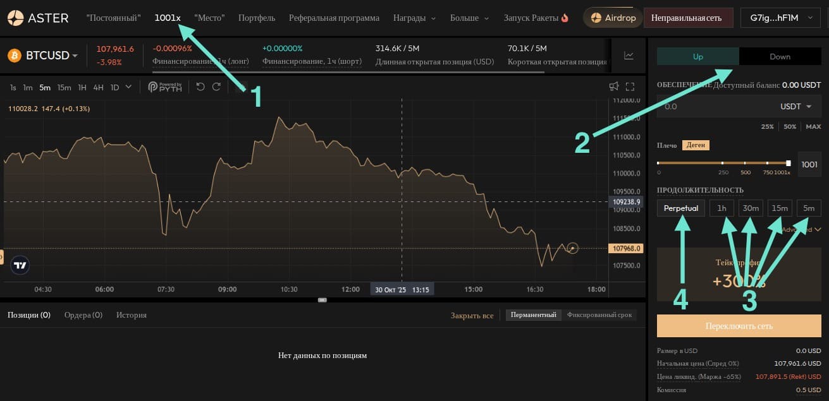Go to Портфель page
Image resolution: width=829 pixels, height=401 pixels.
click(257, 18)
